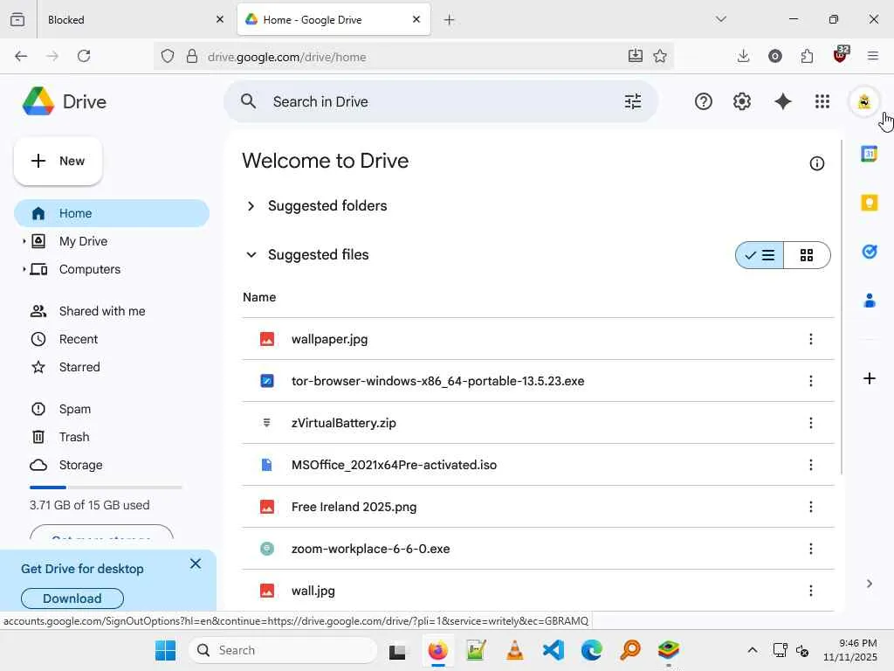Open more actions for zVirtualBattery.zip

(x=810, y=423)
